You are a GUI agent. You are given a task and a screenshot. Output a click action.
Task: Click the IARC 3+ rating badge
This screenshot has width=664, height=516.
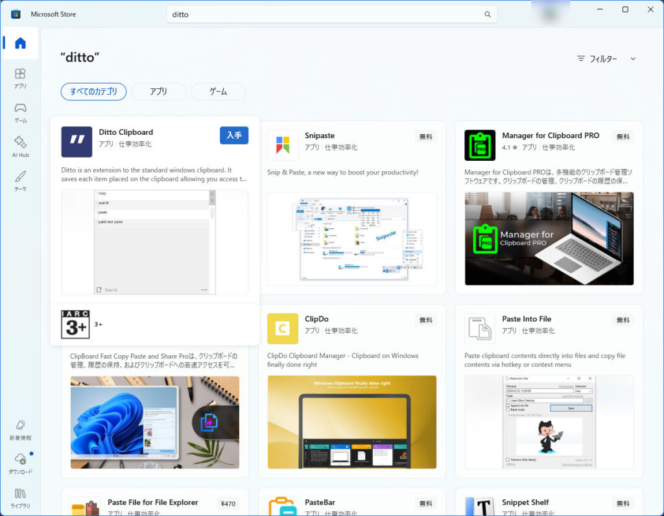click(x=75, y=324)
